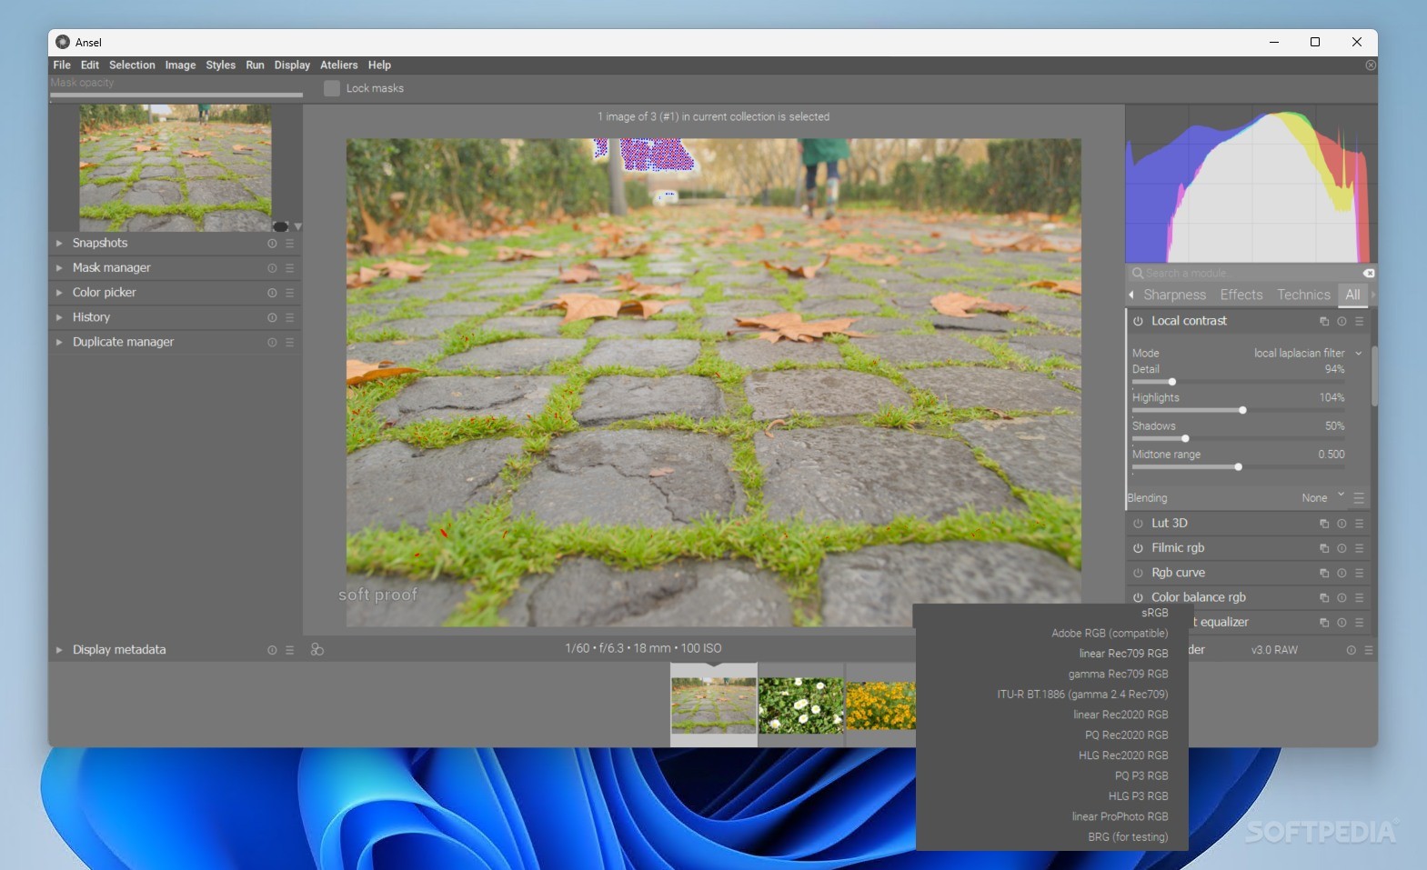
Task: Open presets menu of Display metadata panel
Action: pos(289,650)
